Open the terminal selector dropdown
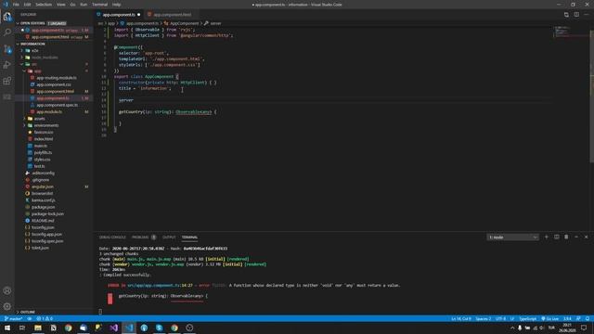The image size is (594, 334). click(x=512, y=238)
